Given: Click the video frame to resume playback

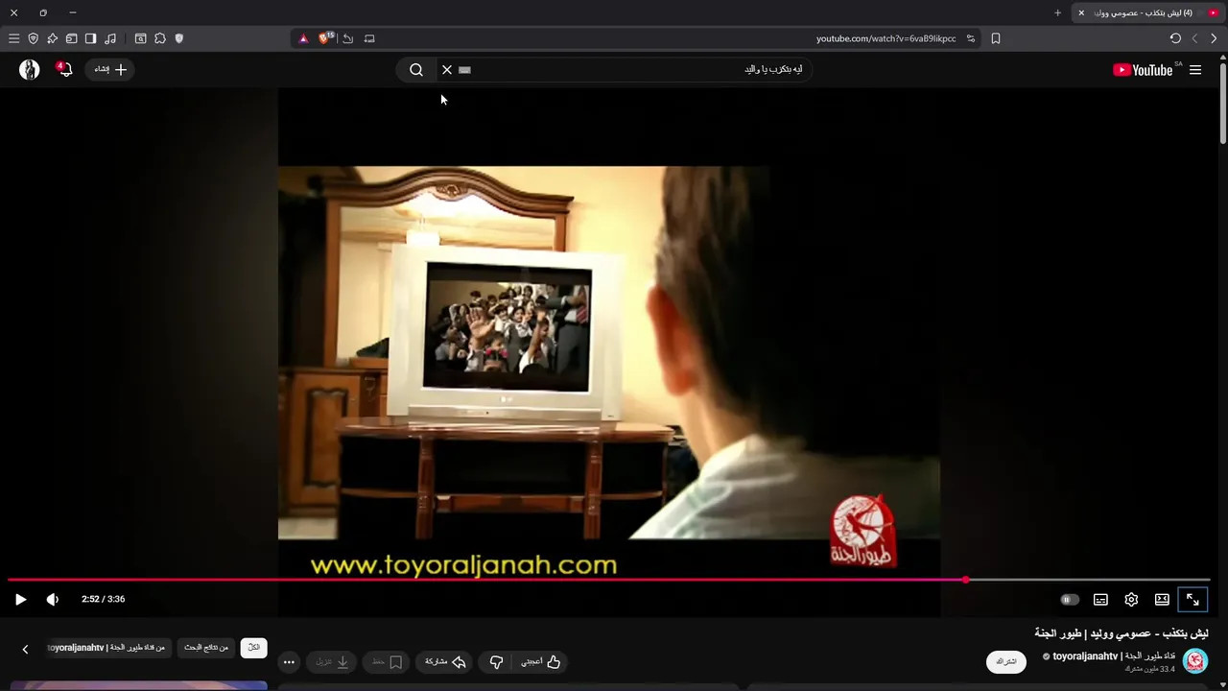Looking at the screenshot, I should click(609, 352).
